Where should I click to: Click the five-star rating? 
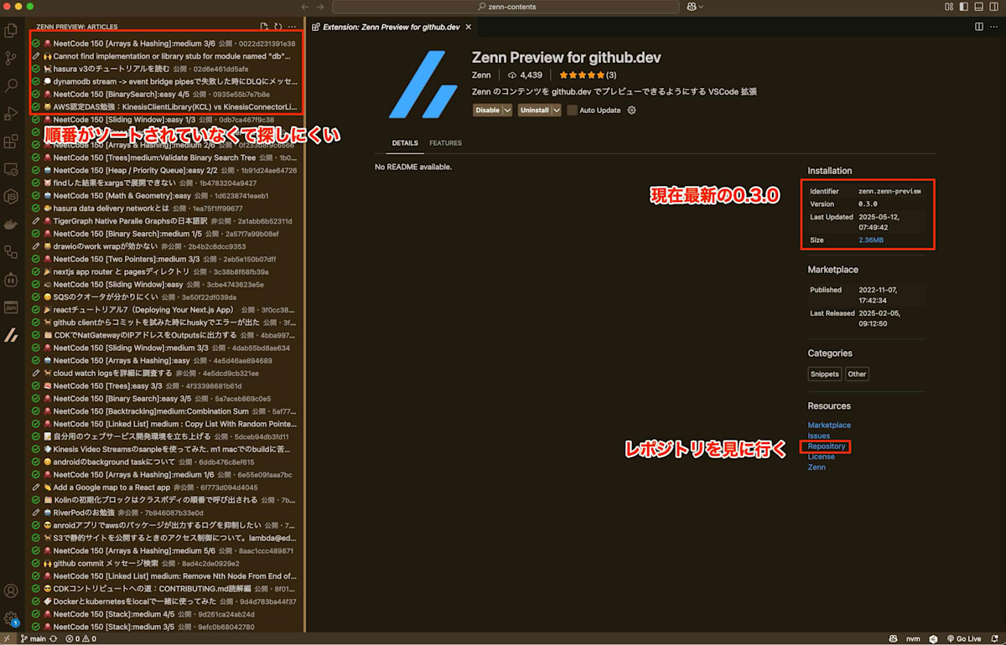581,75
